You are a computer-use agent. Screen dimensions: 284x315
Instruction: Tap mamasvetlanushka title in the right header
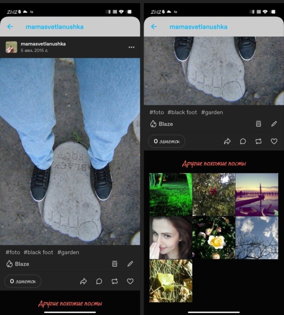[198, 27]
